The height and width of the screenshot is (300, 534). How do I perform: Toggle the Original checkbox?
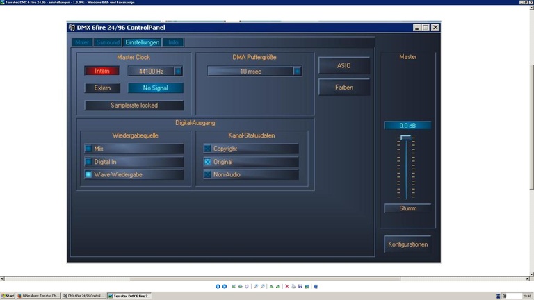[207, 162]
